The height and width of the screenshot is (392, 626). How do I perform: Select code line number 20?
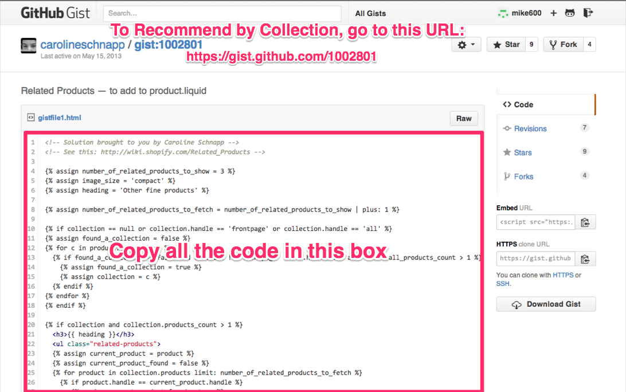click(31, 325)
